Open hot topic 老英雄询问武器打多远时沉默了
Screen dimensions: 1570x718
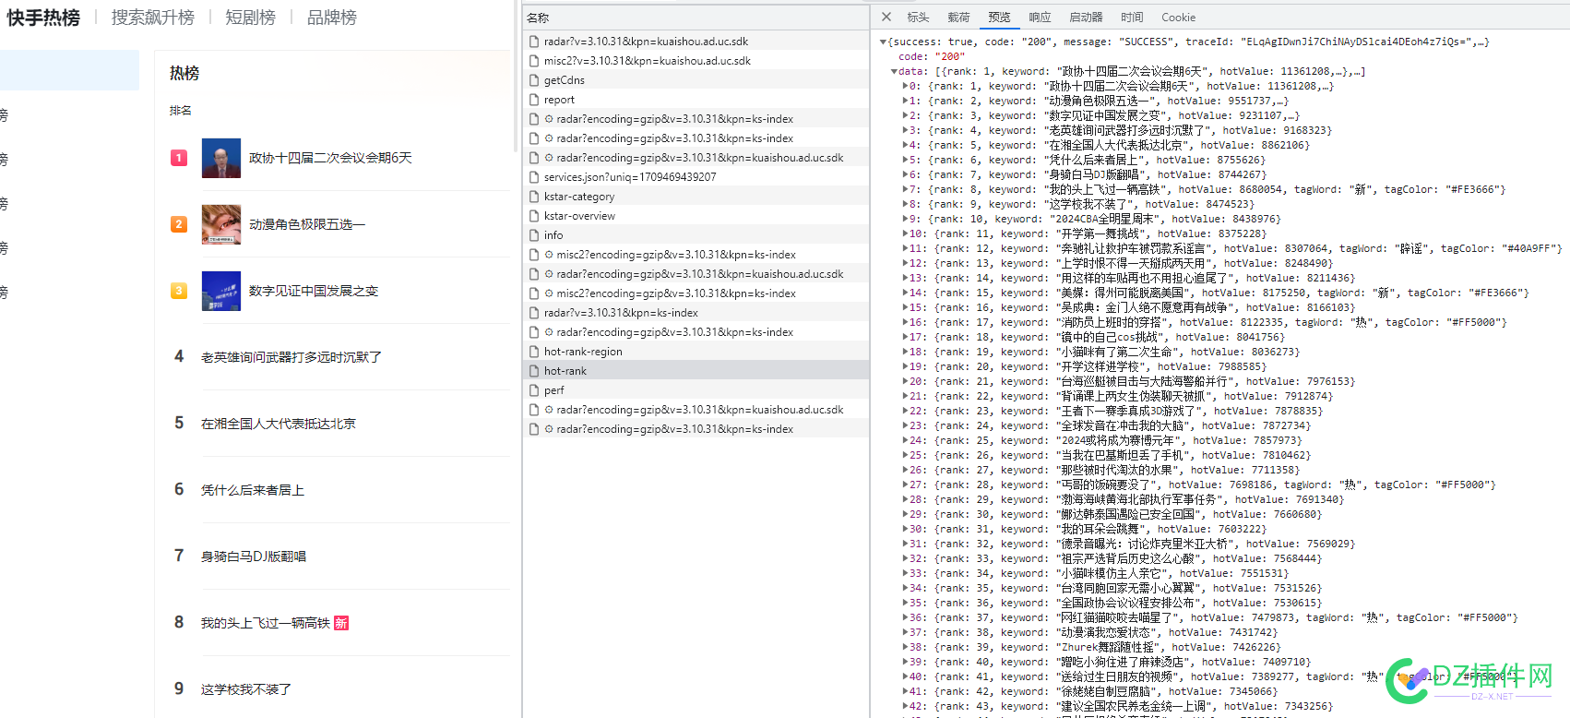291,357
